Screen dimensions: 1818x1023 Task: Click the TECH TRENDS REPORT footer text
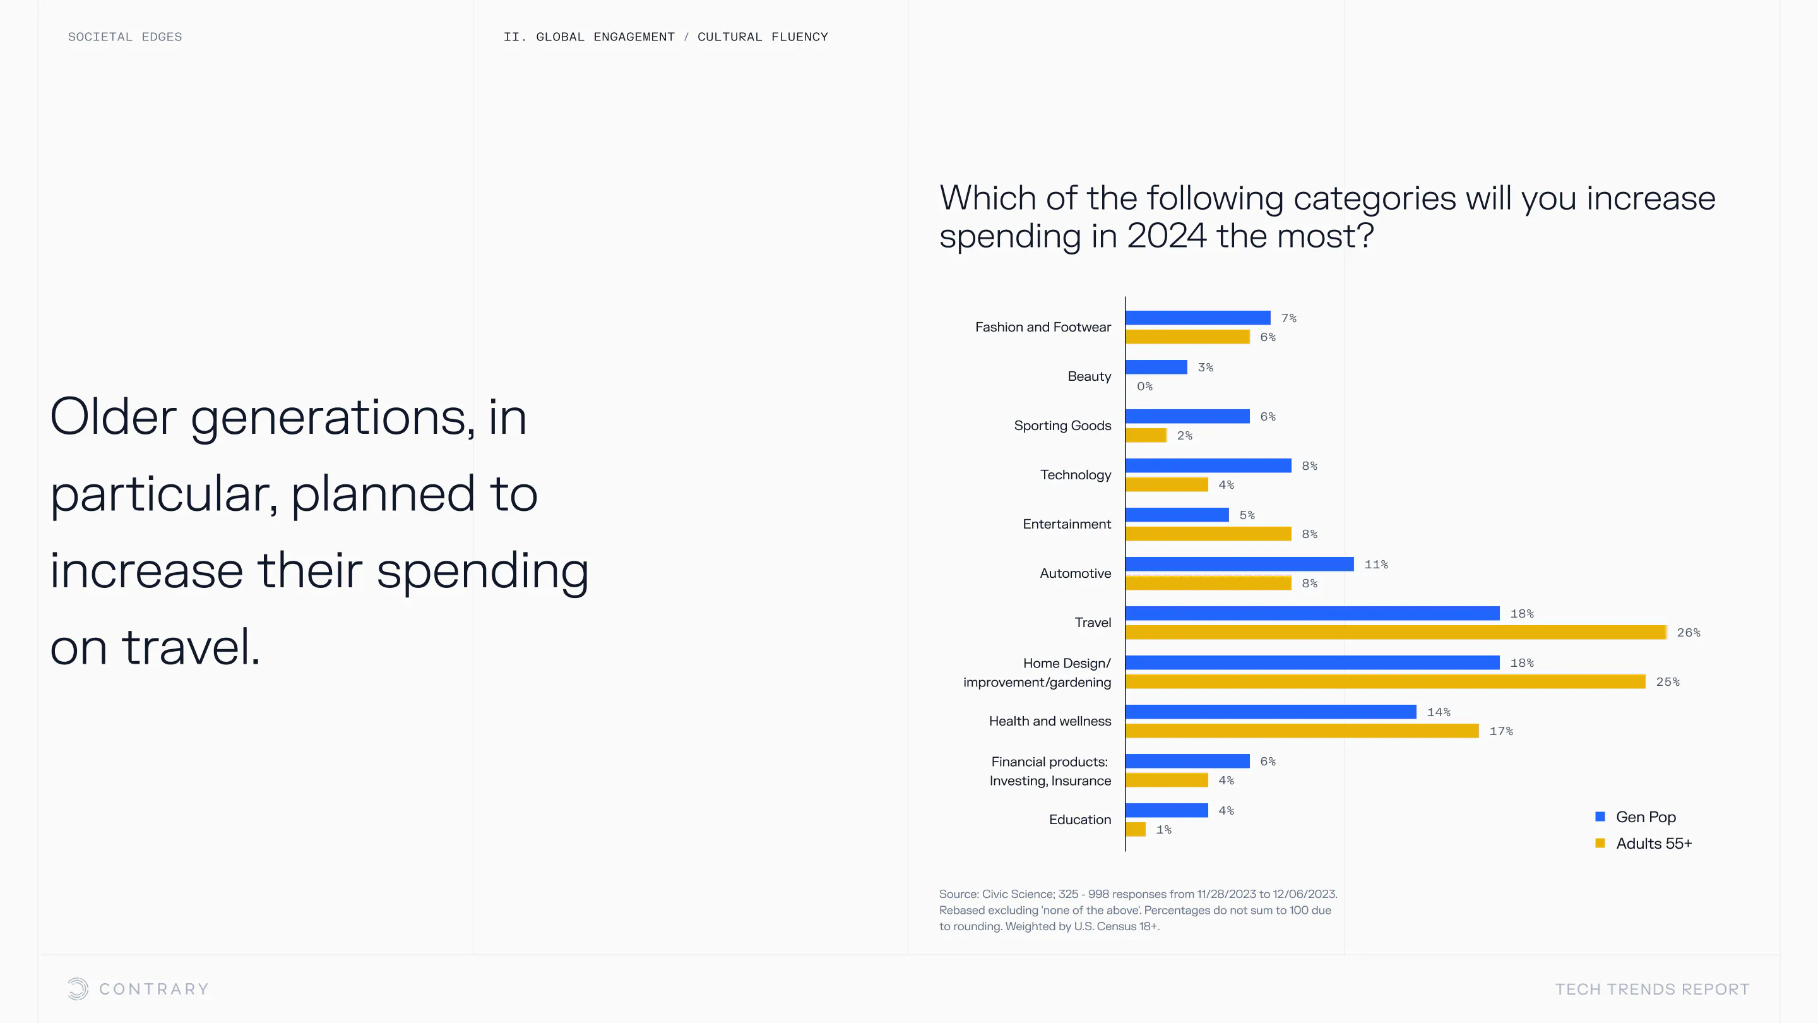click(1652, 989)
